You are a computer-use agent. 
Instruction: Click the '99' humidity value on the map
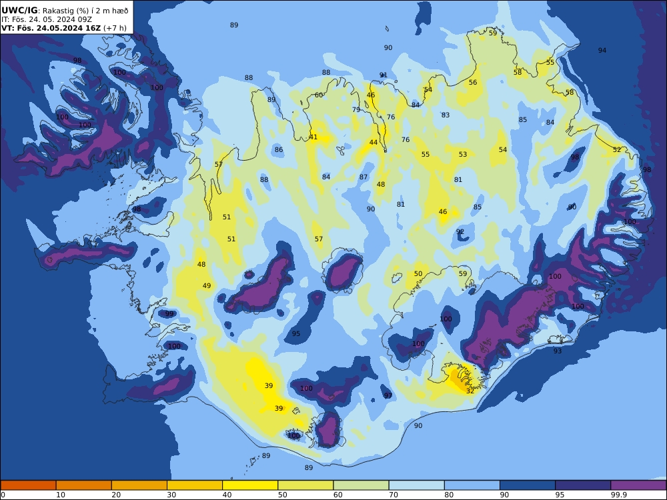click(x=169, y=314)
